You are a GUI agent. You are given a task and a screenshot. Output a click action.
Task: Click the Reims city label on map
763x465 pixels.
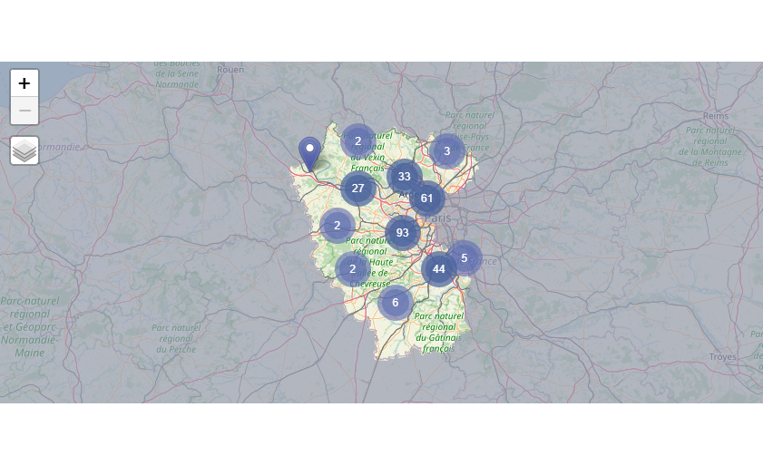715,116
